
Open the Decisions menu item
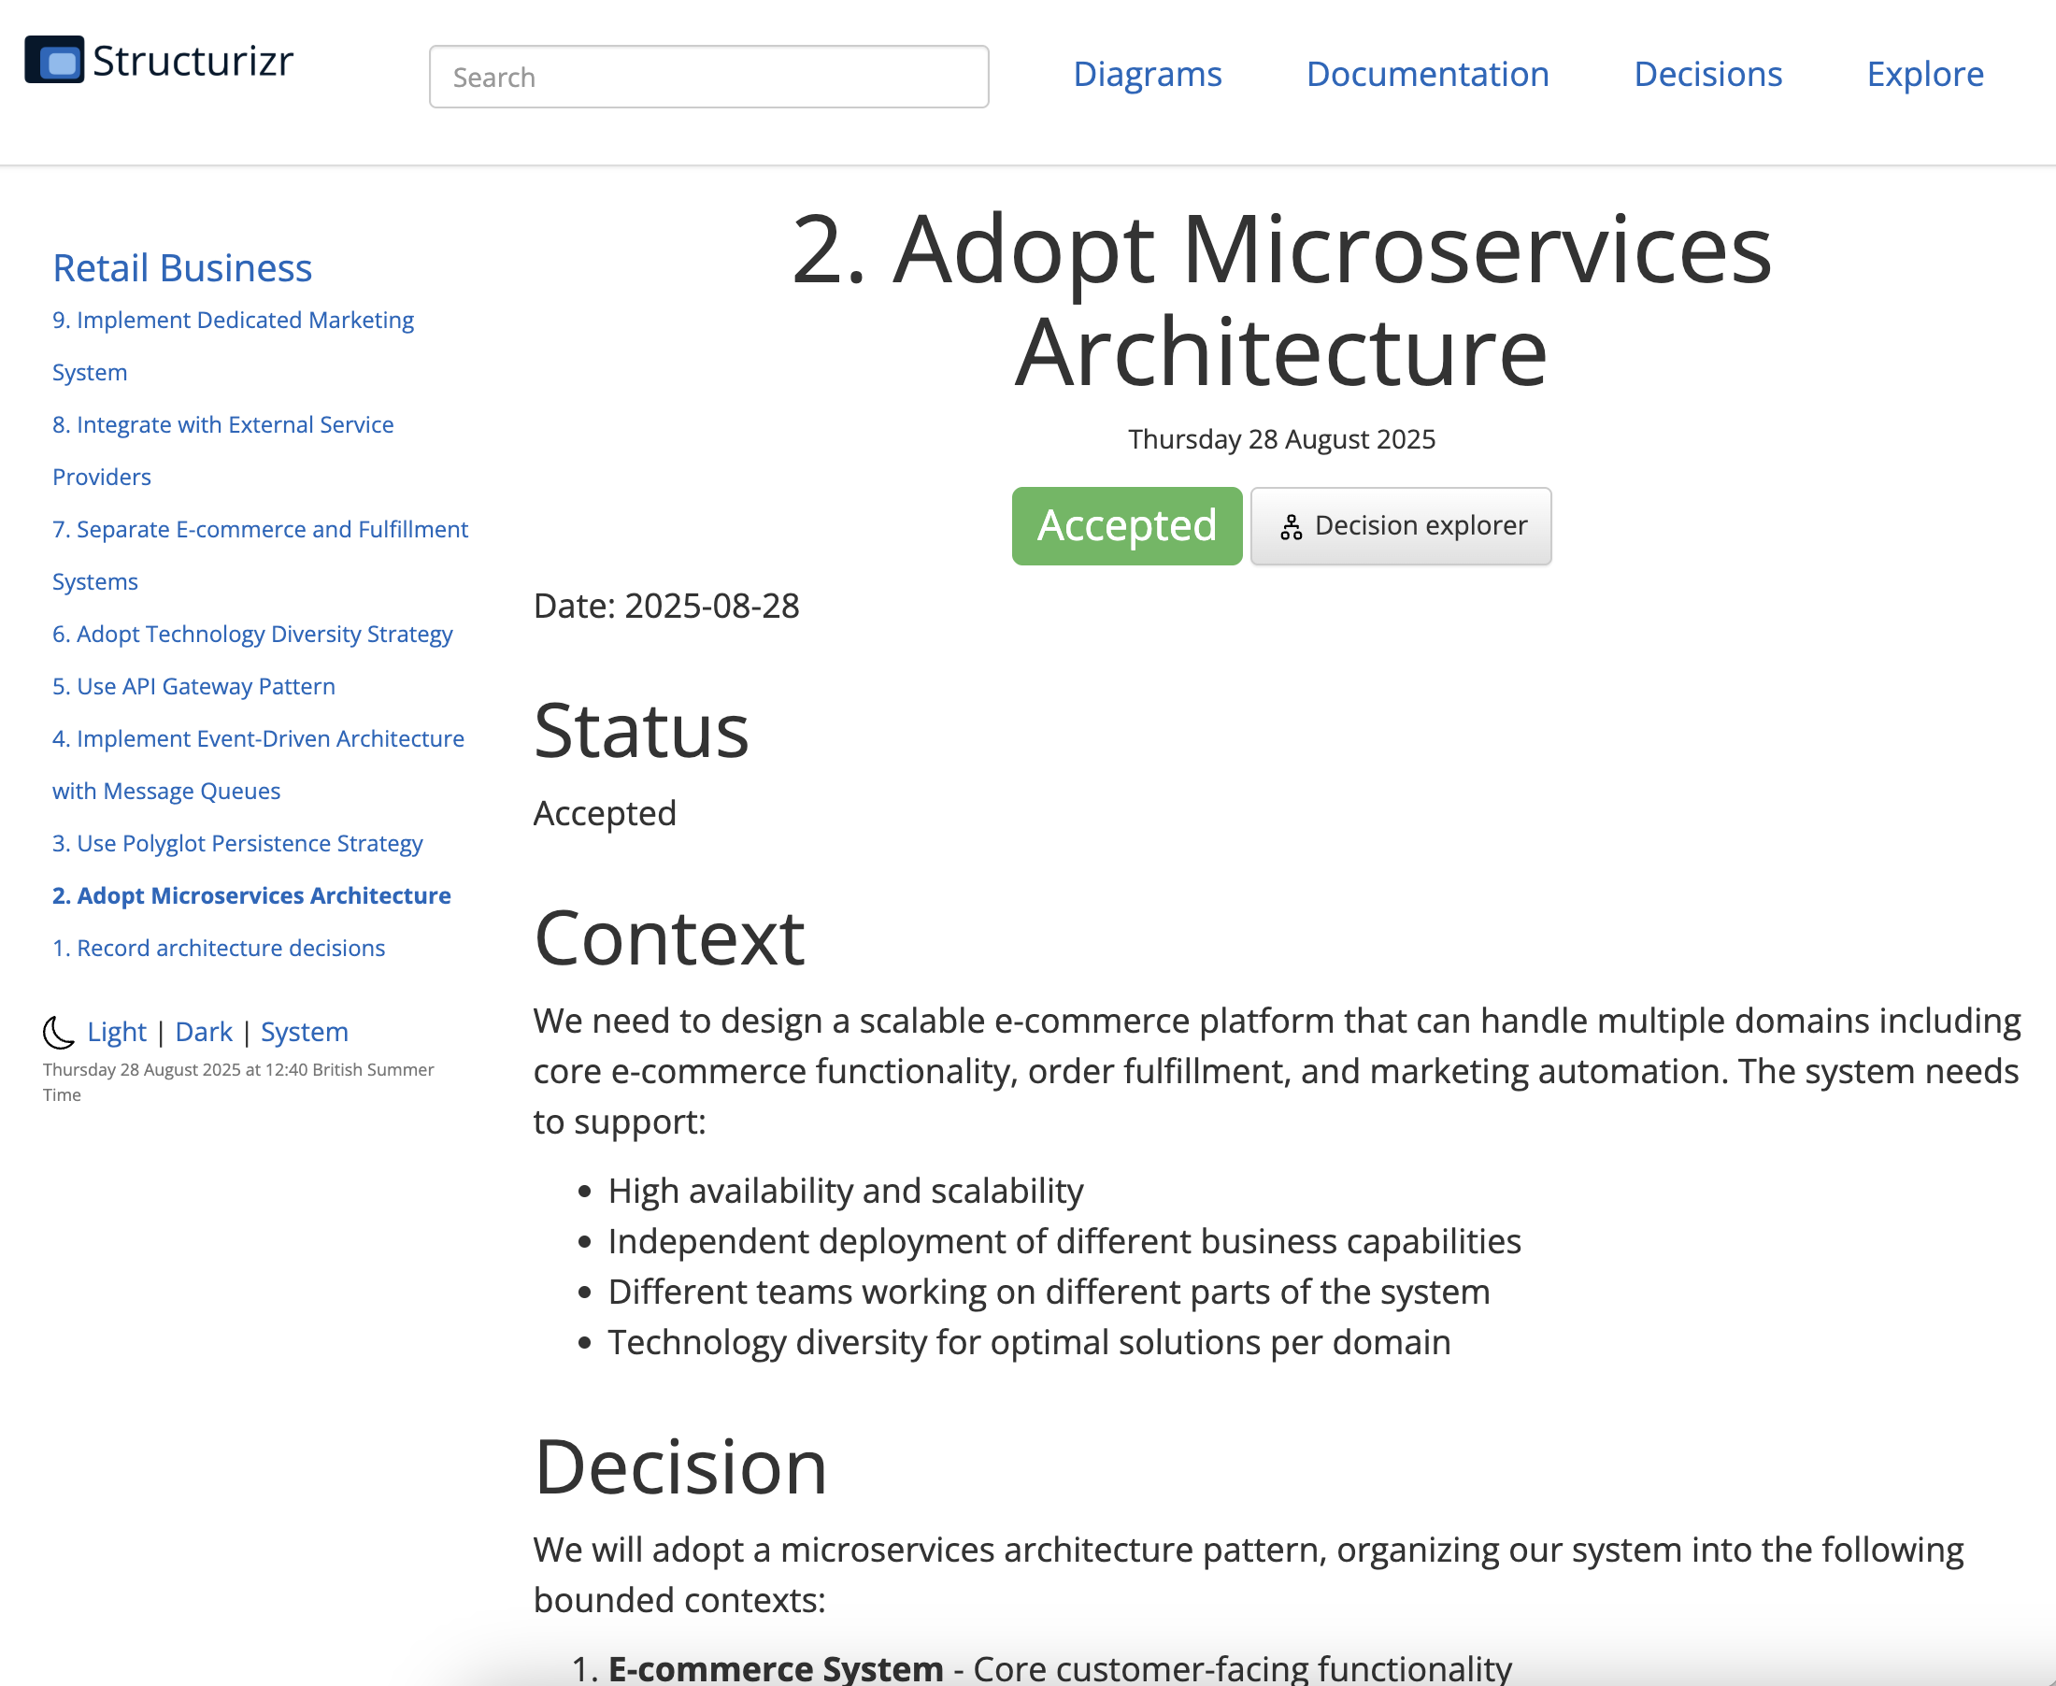[x=1708, y=74]
